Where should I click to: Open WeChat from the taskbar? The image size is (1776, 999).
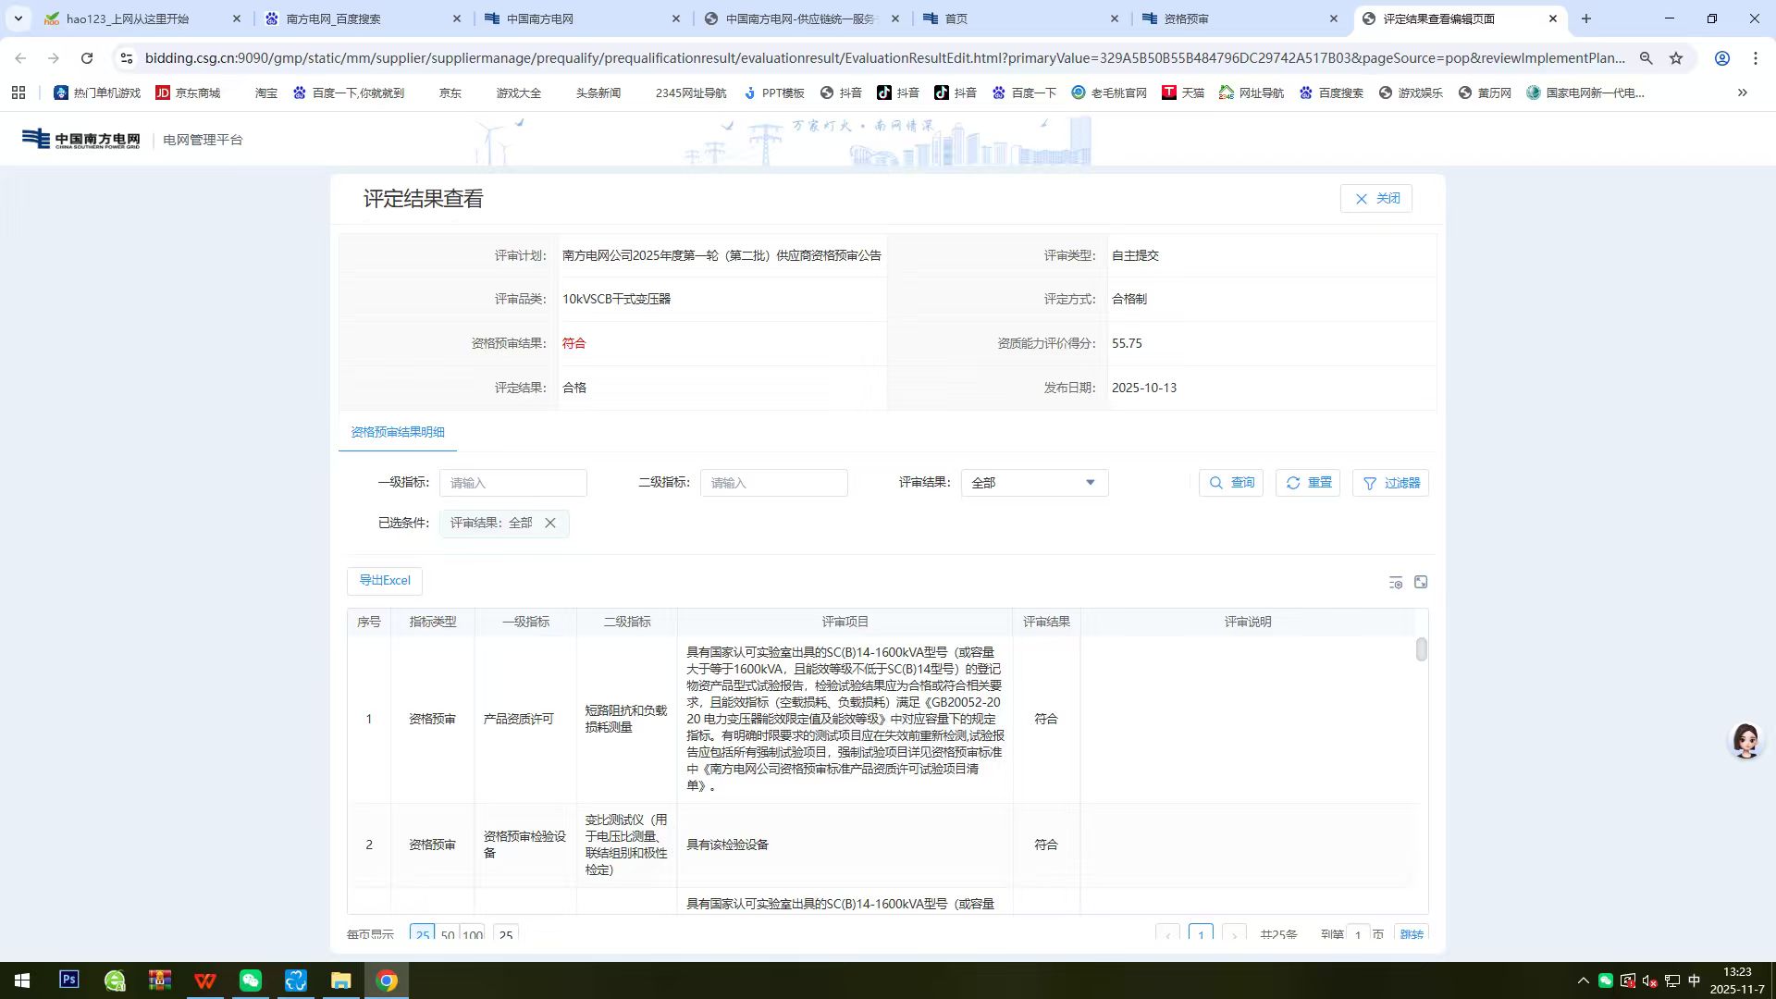click(251, 980)
